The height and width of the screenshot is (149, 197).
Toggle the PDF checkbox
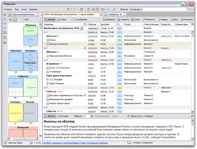point(23,20)
